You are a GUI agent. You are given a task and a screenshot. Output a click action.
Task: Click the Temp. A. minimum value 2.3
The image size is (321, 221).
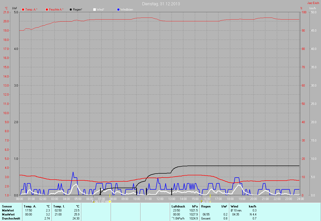coord(48,210)
